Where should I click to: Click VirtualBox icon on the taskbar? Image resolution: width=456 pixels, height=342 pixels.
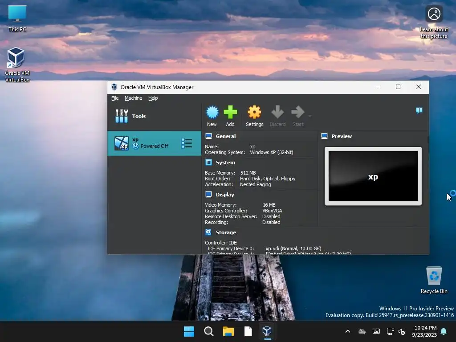tap(267, 331)
